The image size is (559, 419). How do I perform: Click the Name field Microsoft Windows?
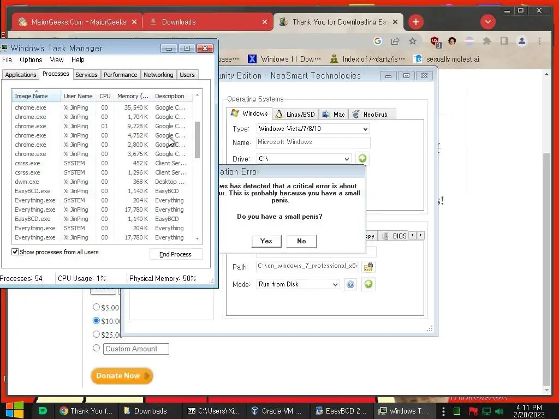[x=313, y=142]
